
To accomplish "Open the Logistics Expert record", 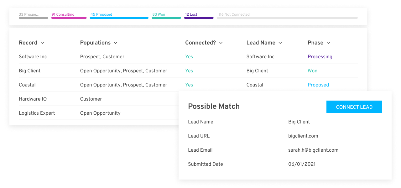I will pyautogui.click(x=37, y=113).
